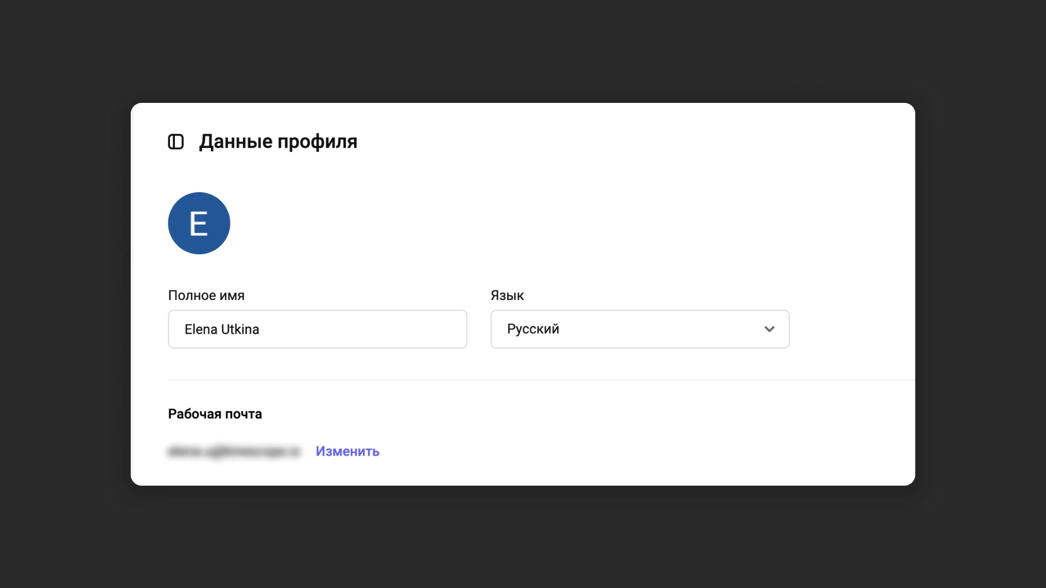Click the blurred work email address
Screen dimensions: 1046x588
[x=234, y=452]
